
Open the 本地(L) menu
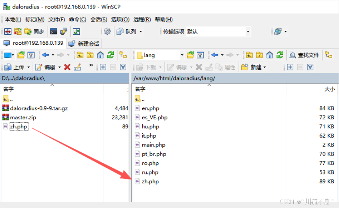point(13,20)
